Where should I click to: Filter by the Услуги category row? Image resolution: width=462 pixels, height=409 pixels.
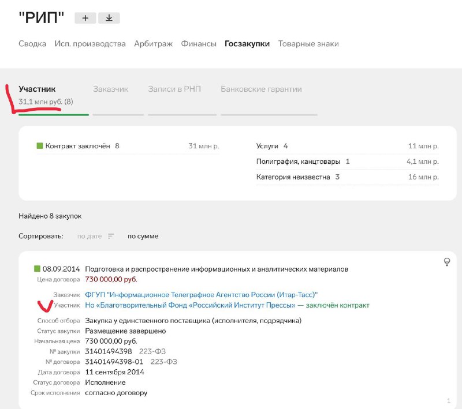(x=348, y=146)
